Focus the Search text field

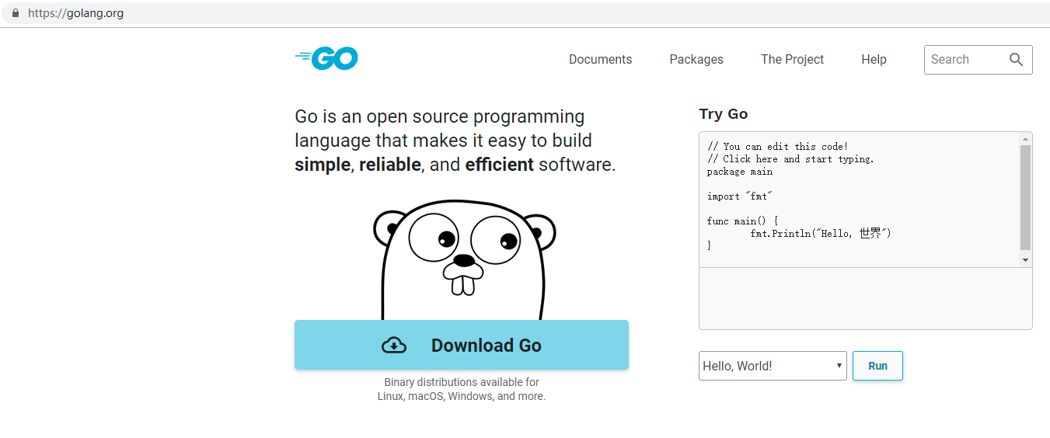(964, 60)
